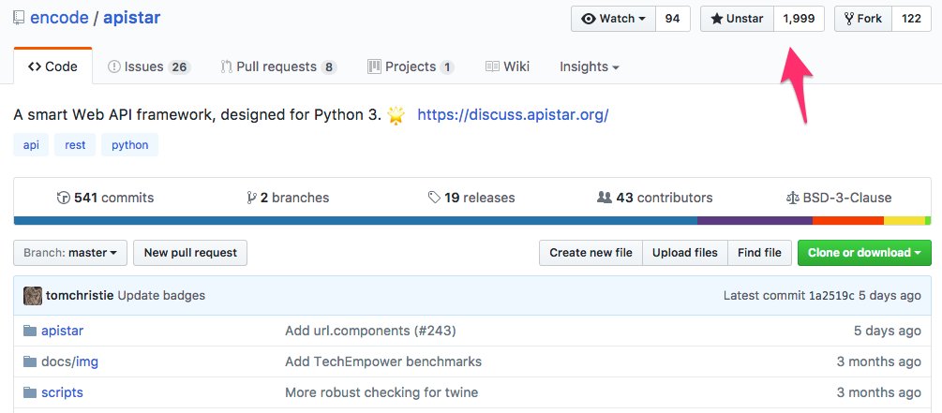Click the Fork button

pyautogui.click(x=863, y=19)
